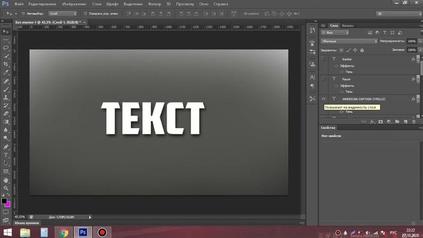
Task: Toggle Эффекты visibility under Facon layer
Action: (336, 86)
